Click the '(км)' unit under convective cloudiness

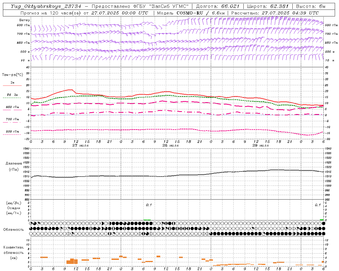[x=14, y=258]
